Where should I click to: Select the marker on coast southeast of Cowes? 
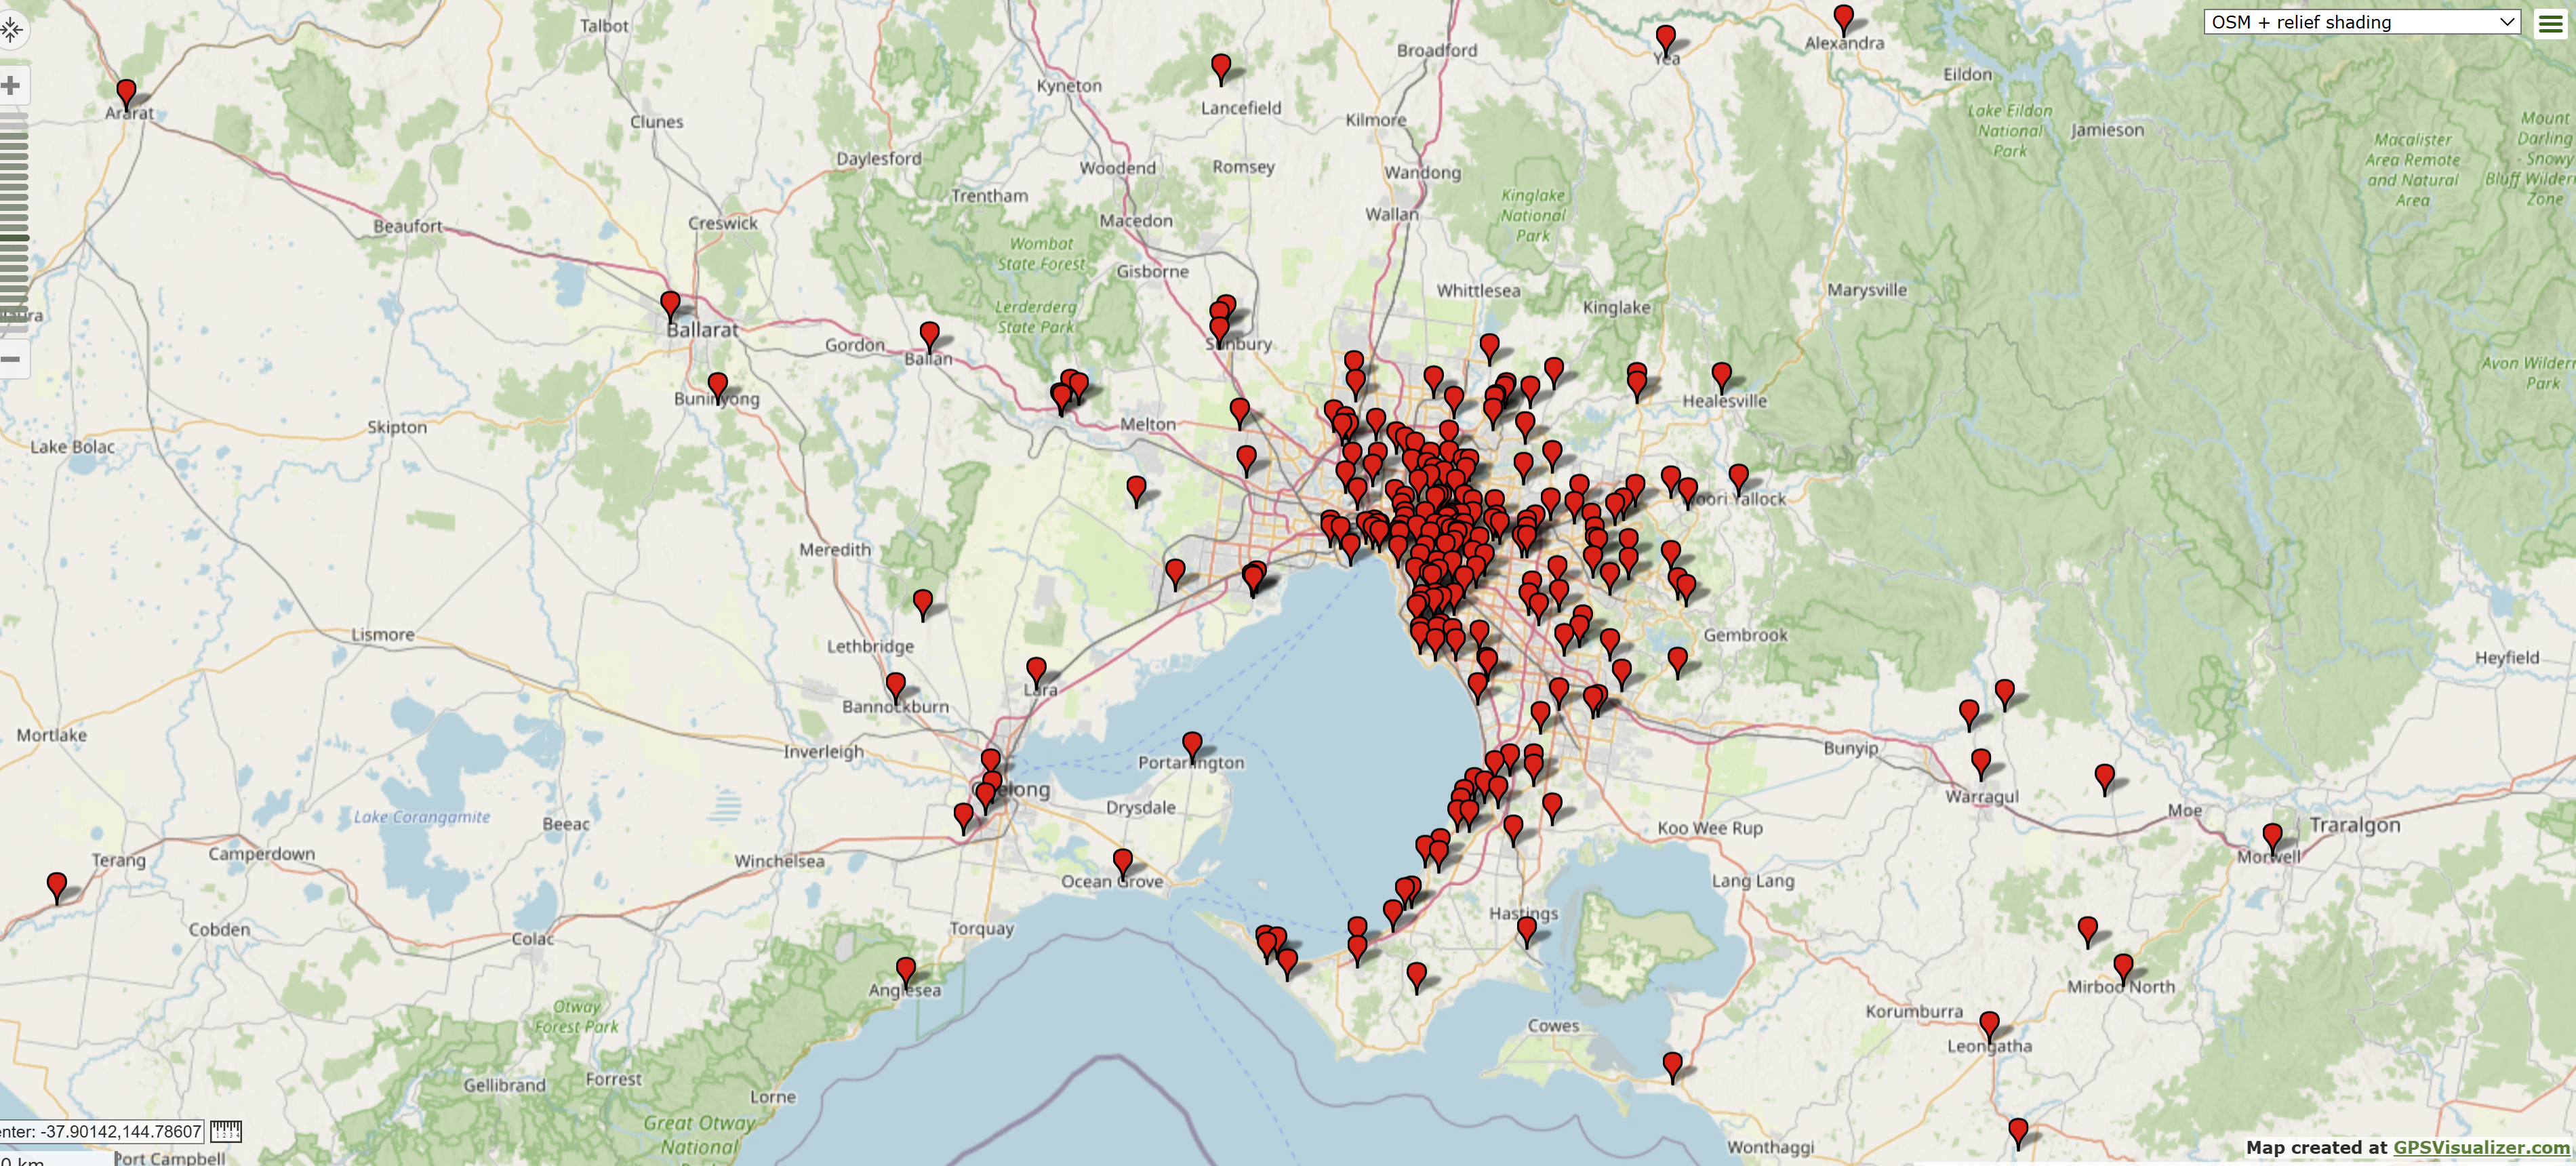click(x=1672, y=1068)
